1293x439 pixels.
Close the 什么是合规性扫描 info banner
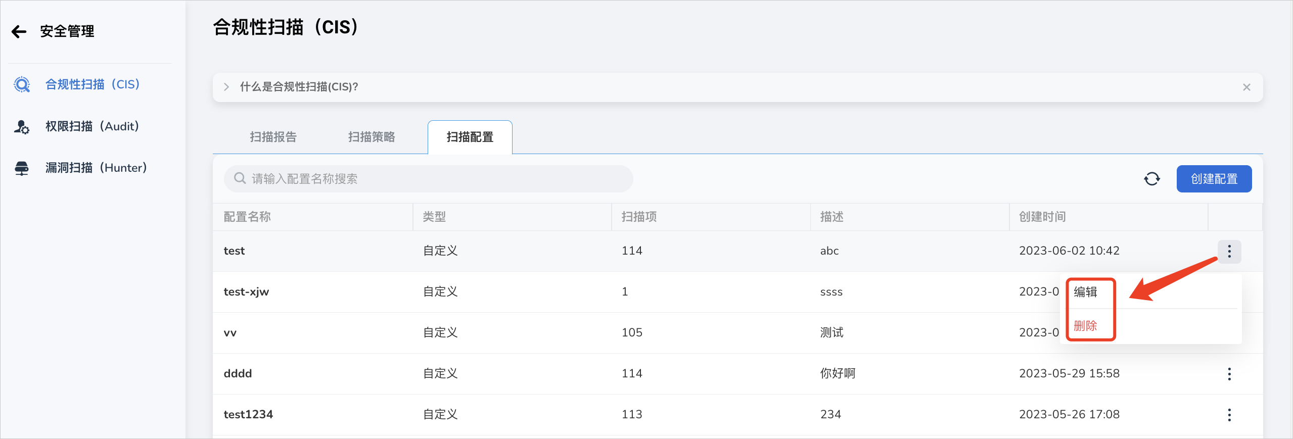[1246, 87]
